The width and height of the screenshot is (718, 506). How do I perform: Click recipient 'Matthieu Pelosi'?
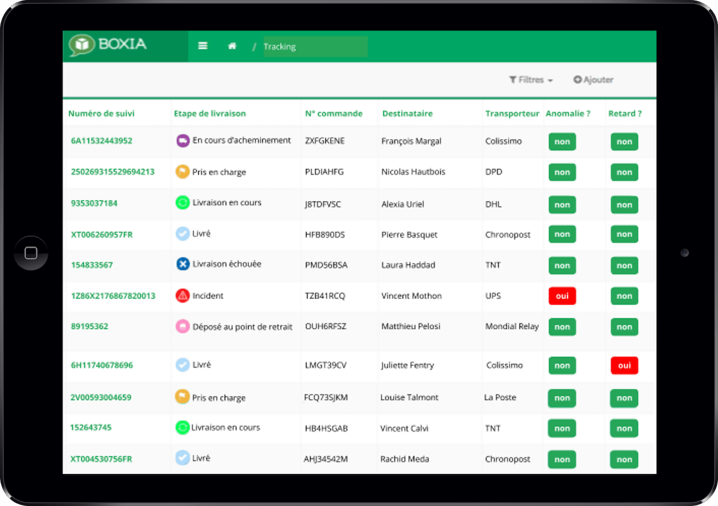click(x=411, y=326)
